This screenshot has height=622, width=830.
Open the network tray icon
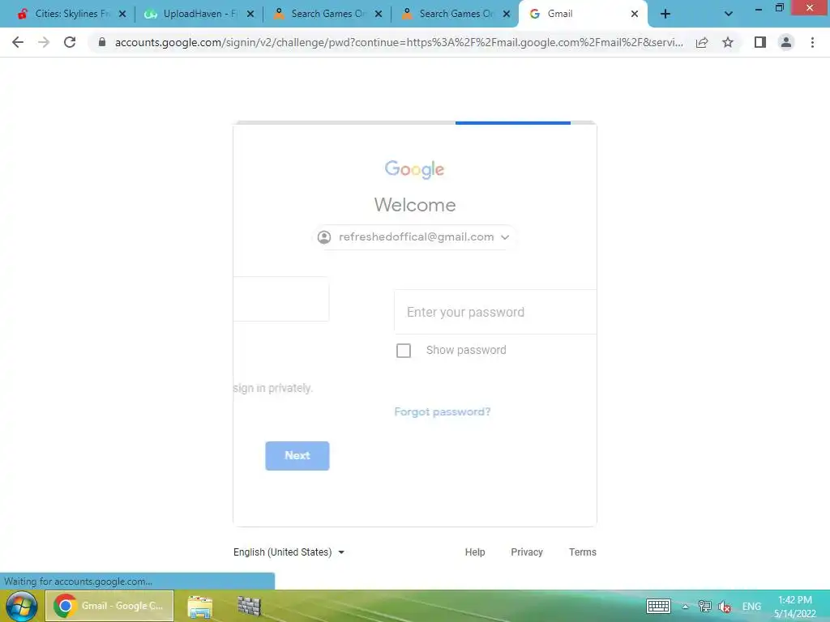click(704, 606)
